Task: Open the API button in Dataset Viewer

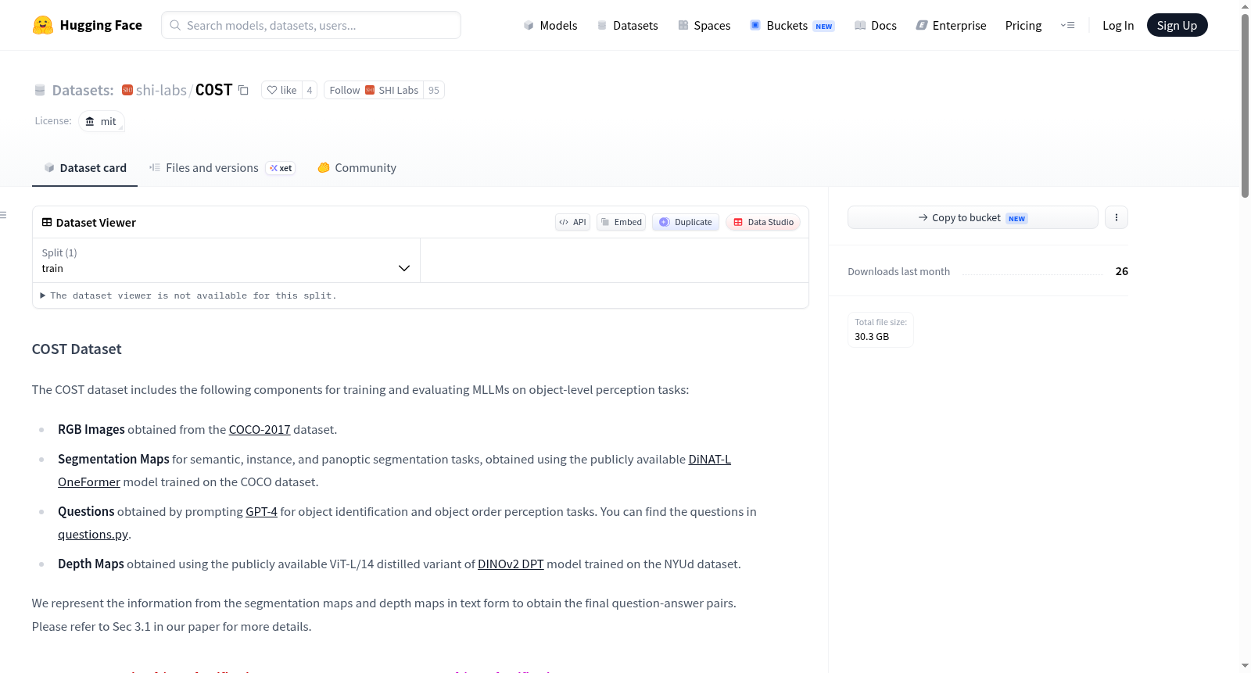Action: coord(572,222)
